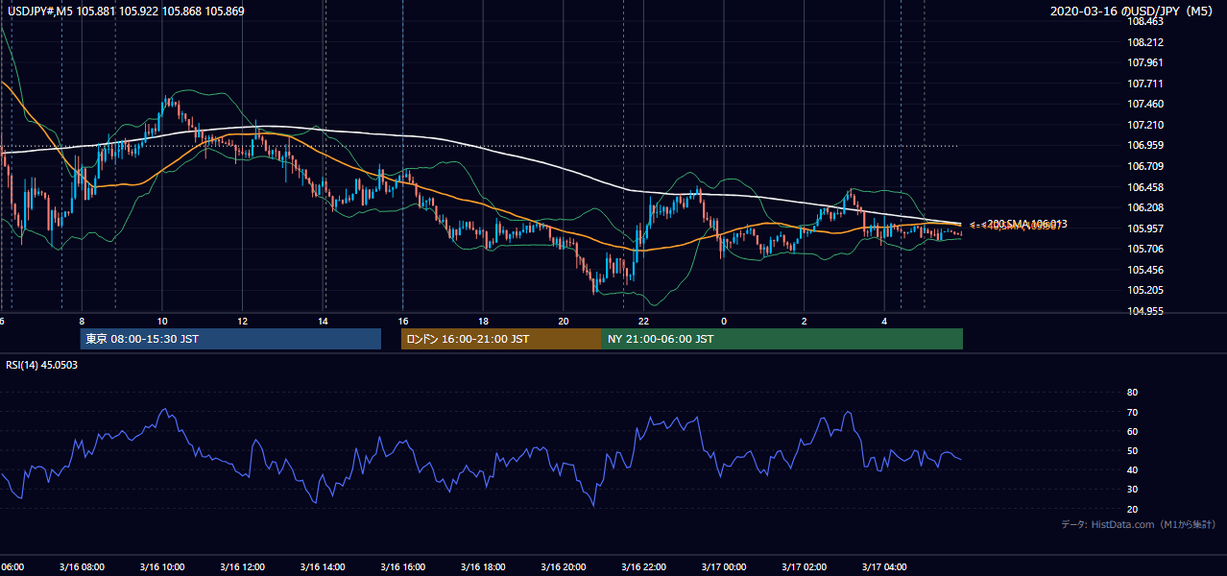Click the RSI scale value 30
Screen dimensions: 1227x576
1132,490
